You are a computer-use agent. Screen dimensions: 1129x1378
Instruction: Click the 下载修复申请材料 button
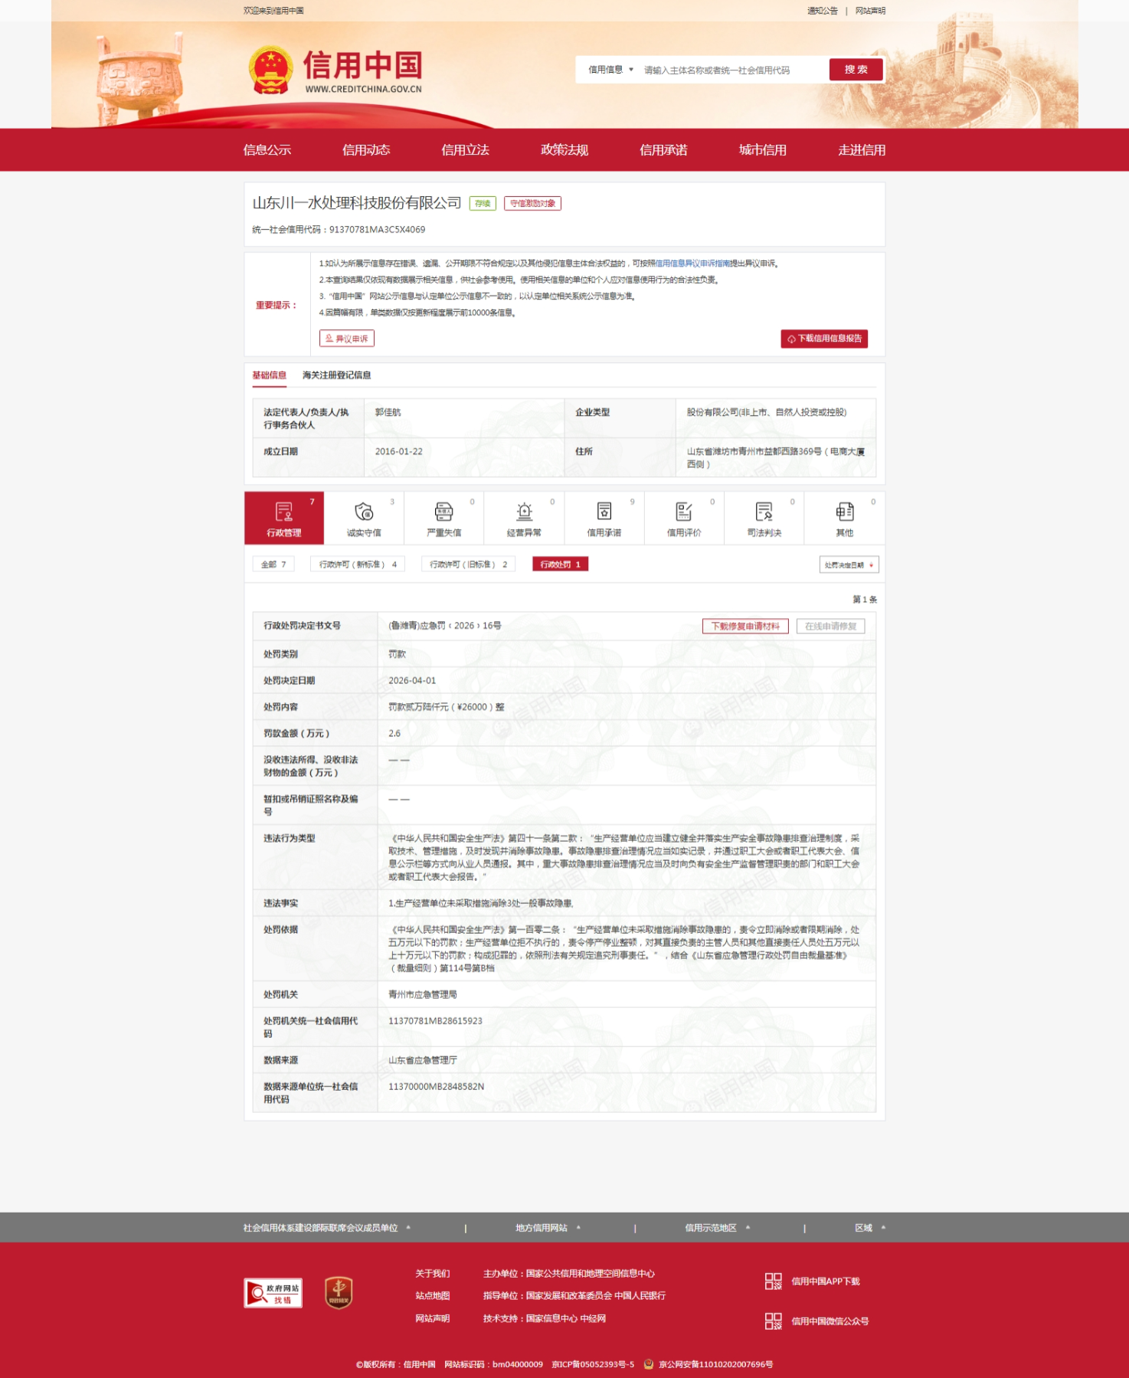point(744,627)
